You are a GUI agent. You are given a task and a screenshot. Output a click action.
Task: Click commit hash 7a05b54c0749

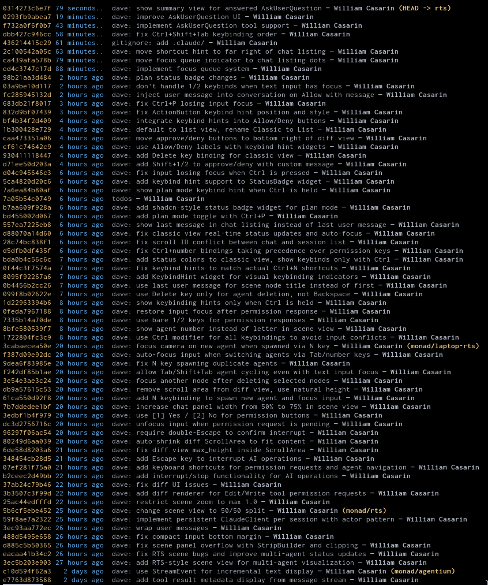pos(27,199)
